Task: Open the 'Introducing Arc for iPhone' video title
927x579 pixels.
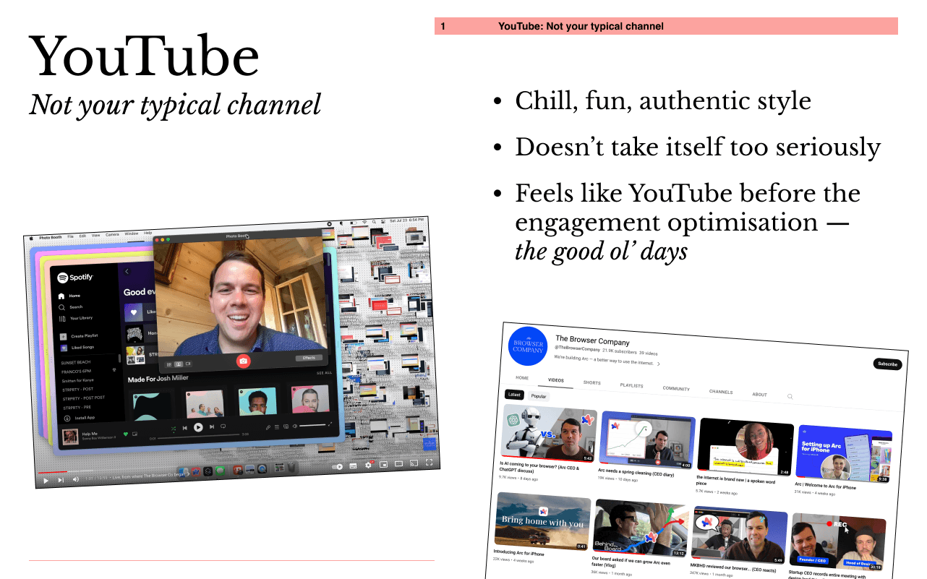Action: 518,554
